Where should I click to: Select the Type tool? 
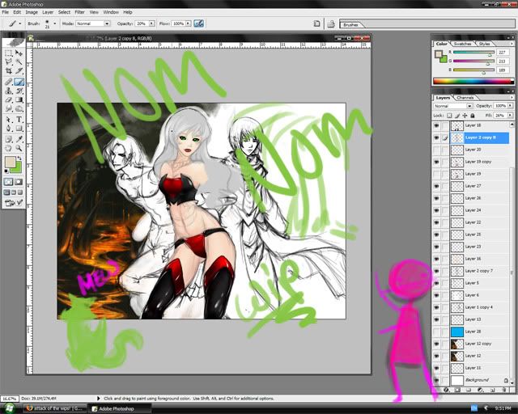click(x=19, y=120)
